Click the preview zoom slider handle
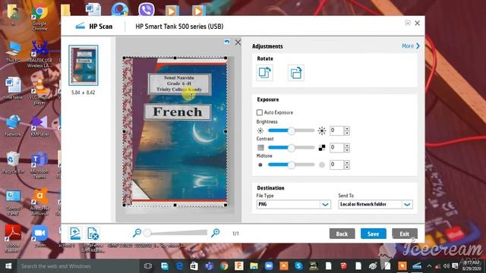This screenshot has width=486, height=273. [147, 233]
